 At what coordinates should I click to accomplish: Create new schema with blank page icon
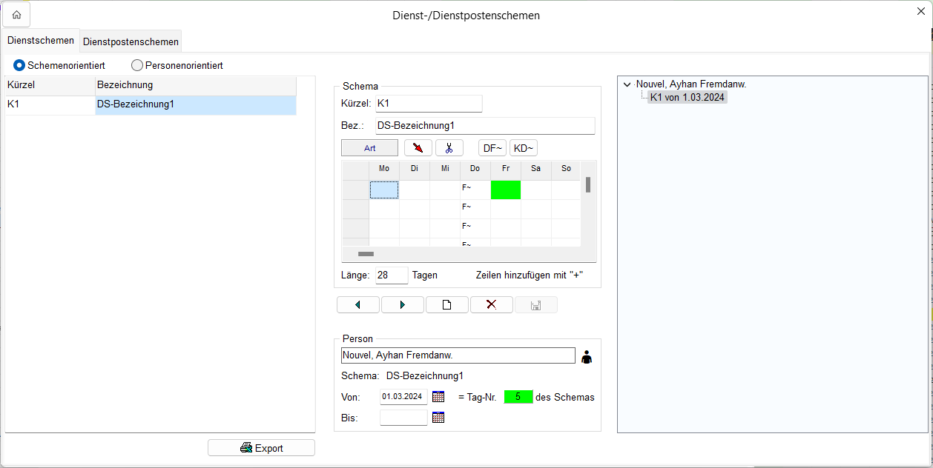446,305
